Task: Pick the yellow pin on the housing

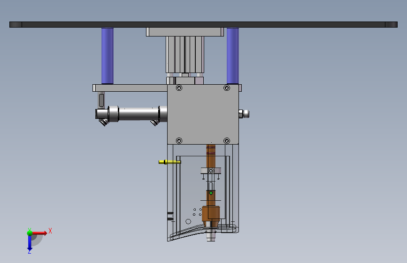Action: [170, 162]
